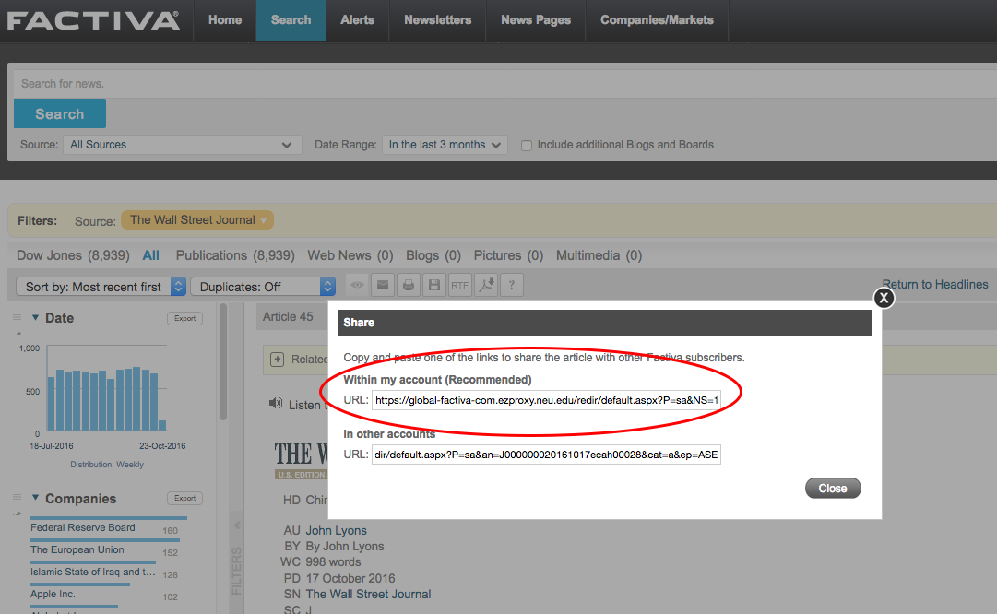Screen dimensions: 997x614
Task: Open the Duplicates Off dropdown
Action: 263,287
